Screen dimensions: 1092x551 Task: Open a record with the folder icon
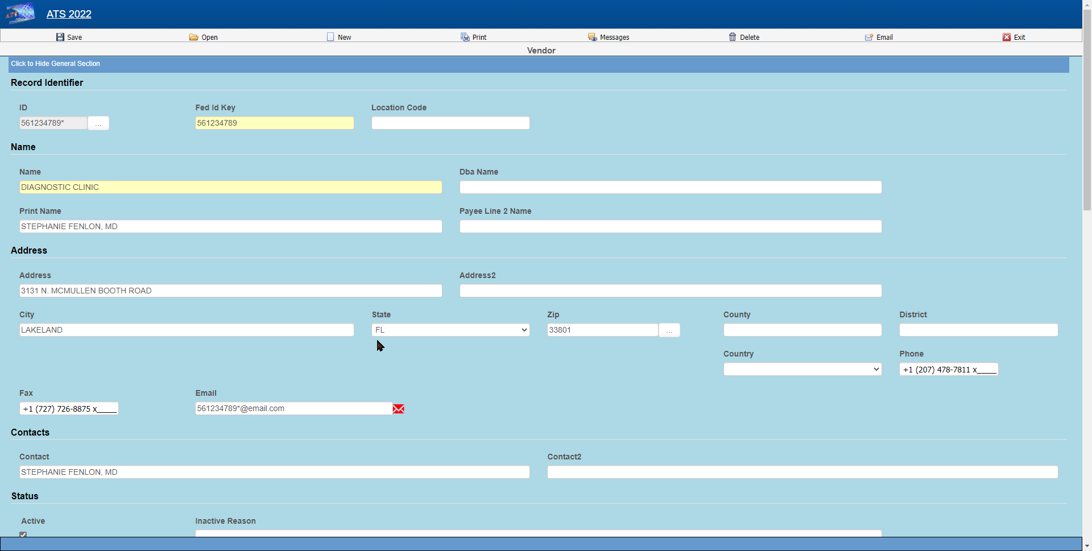pyautogui.click(x=194, y=37)
